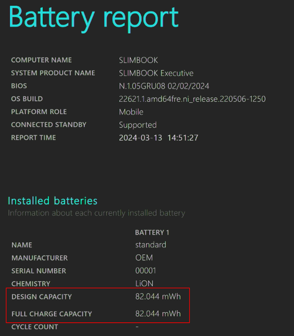The height and width of the screenshot is (336, 294).
Task: Click the "Mobile" platform role value
Action: click(x=131, y=112)
